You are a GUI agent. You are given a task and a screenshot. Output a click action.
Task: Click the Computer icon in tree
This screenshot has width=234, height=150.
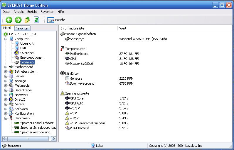click(x=11, y=39)
